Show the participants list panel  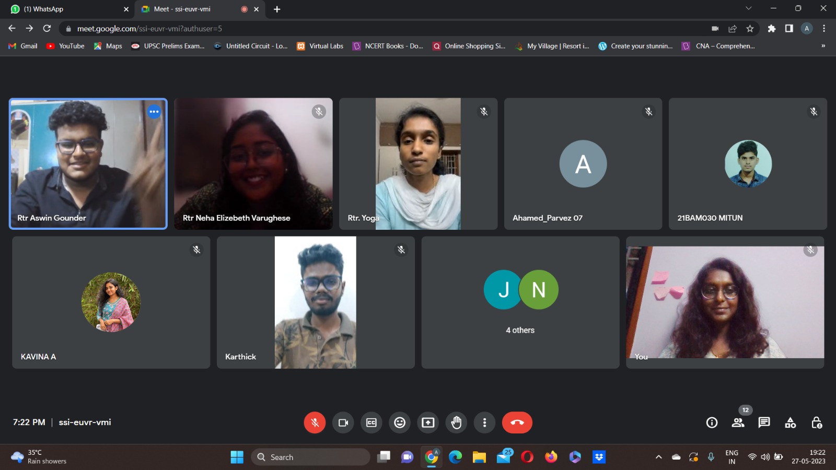click(x=738, y=422)
